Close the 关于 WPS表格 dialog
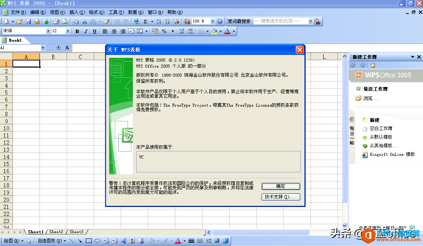The image size is (423, 246). (300, 50)
